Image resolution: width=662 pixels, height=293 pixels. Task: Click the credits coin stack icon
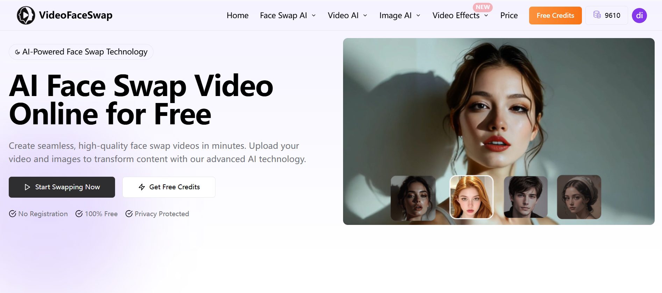click(597, 15)
